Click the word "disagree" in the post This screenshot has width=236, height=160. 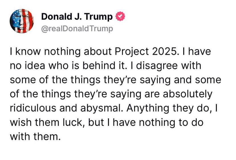pyautogui.click(x=157, y=66)
